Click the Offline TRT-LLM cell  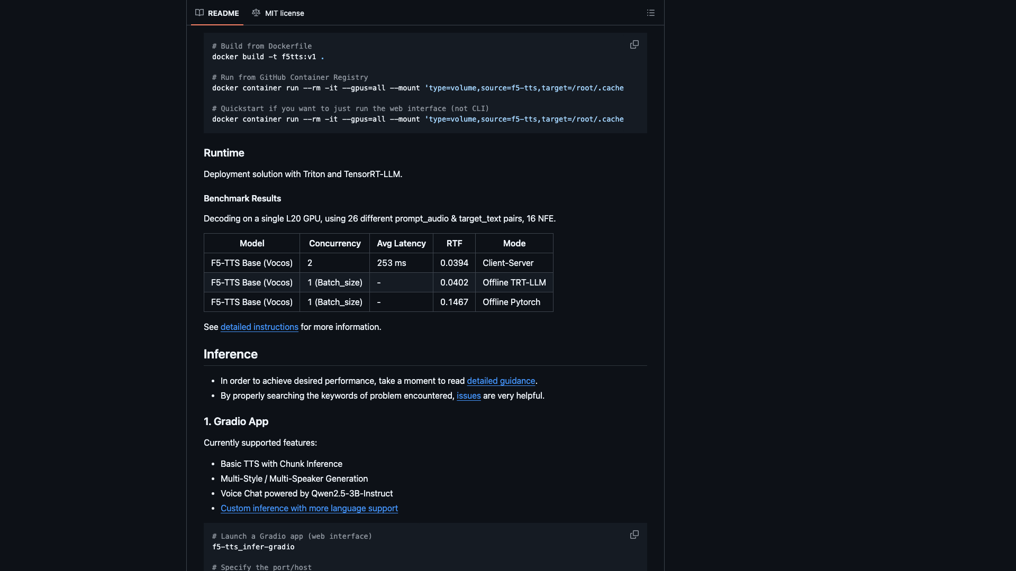coord(514,282)
